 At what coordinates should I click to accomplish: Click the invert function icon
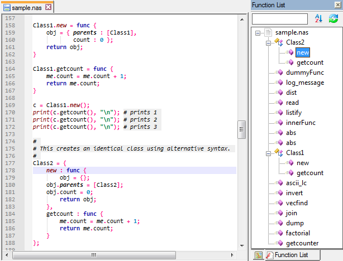tap(280, 193)
